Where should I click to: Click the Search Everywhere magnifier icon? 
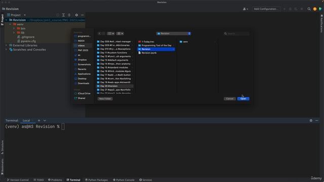pos(309,9)
